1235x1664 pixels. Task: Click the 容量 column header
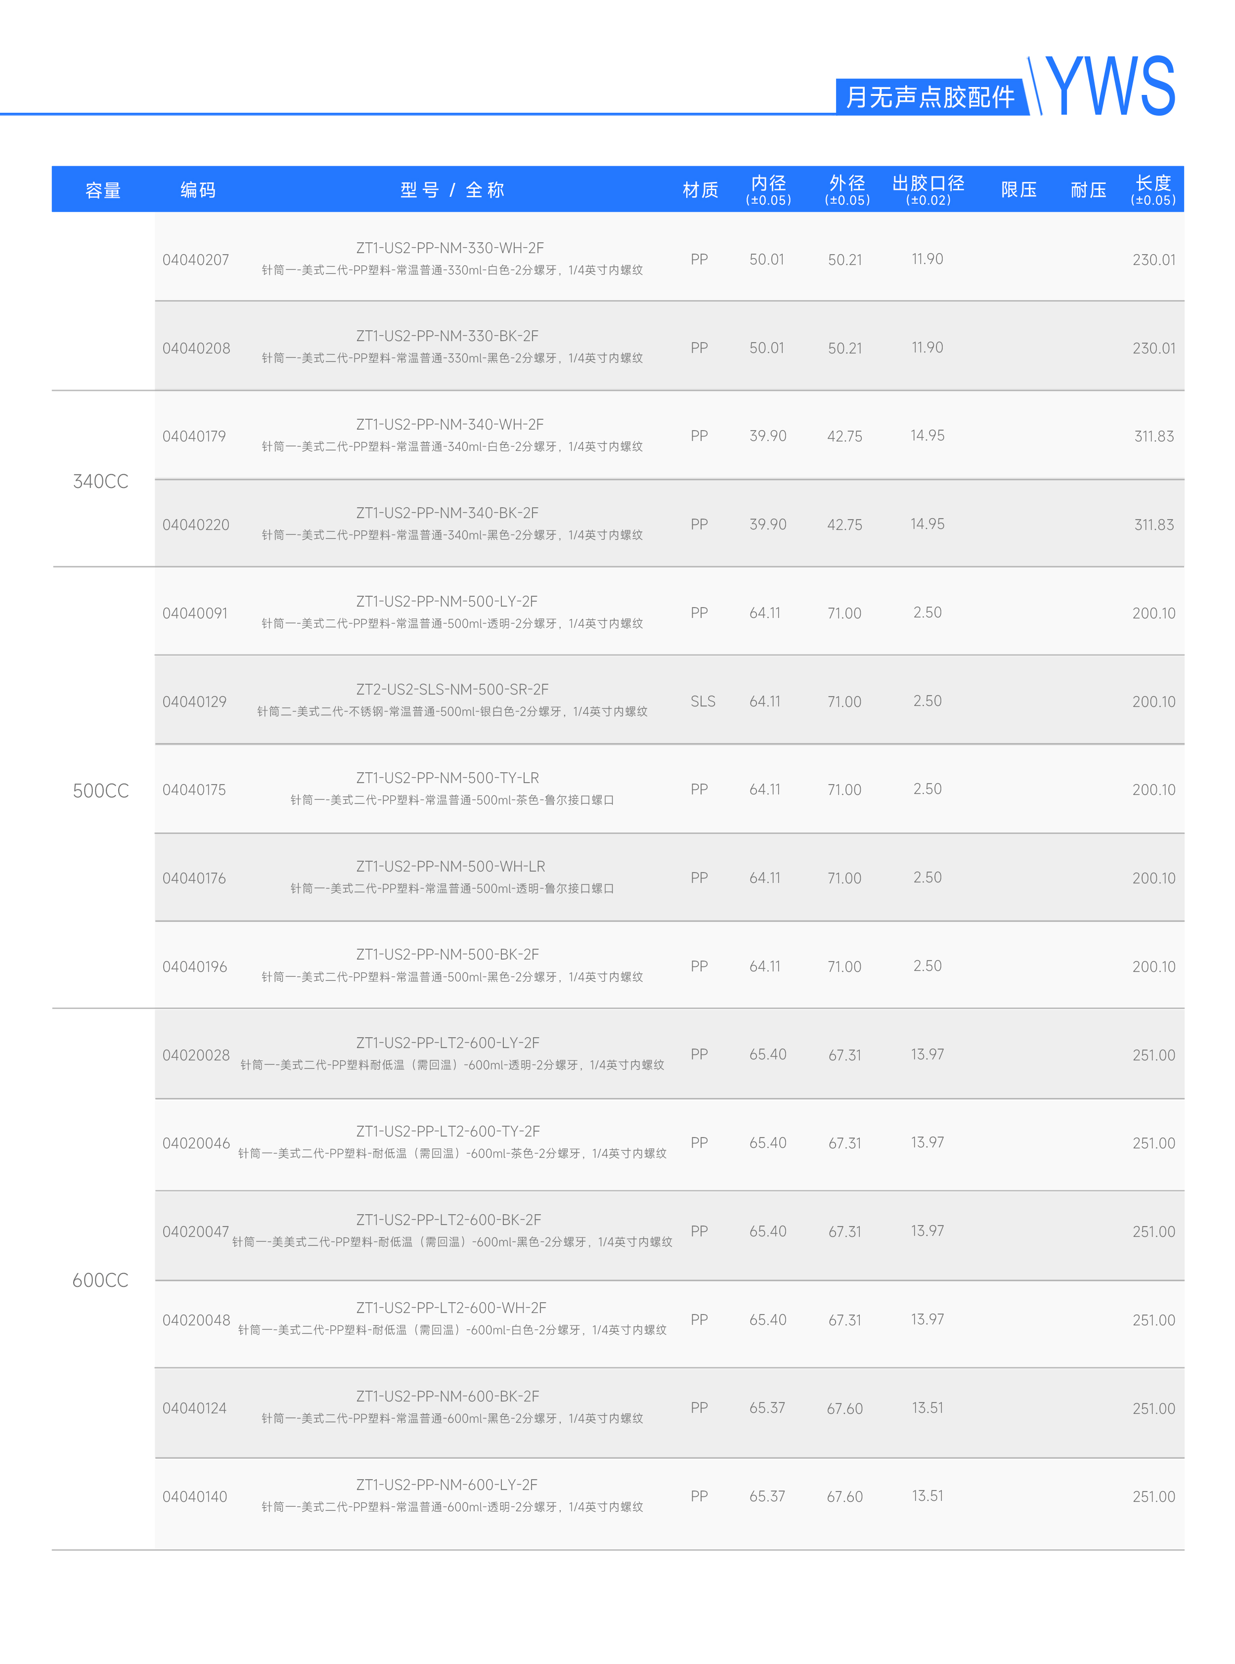pyautogui.click(x=103, y=190)
